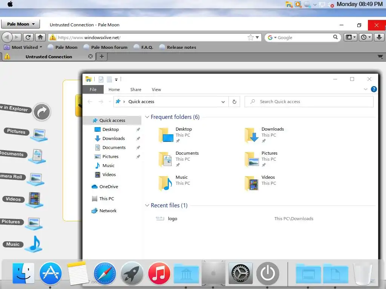This screenshot has height=289, width=386.
Task: Bookmark this page with the star
Action: pyautogui.click(x=251, y=37)
